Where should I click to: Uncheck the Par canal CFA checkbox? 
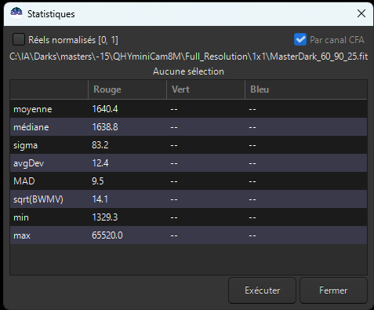pyautogui.click(x=300, y=39)
